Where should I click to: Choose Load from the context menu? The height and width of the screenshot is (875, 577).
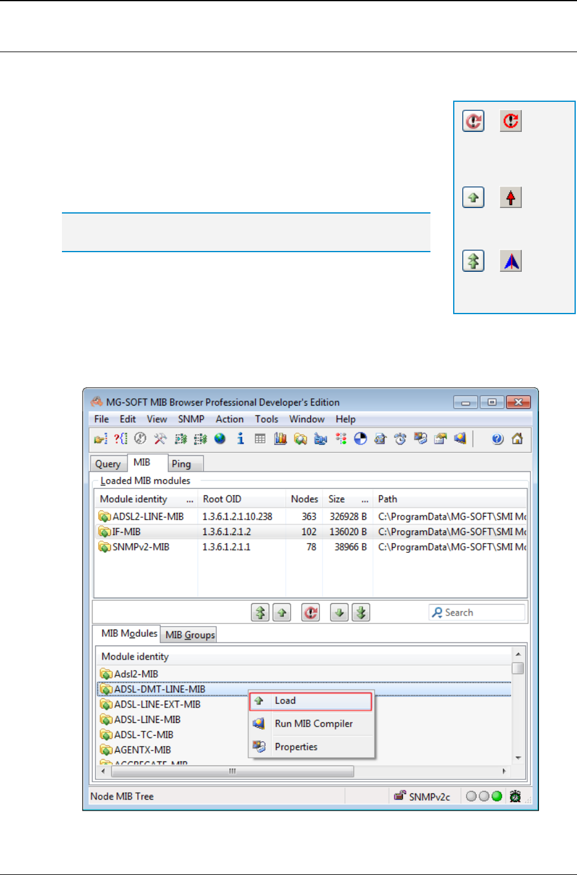[x=310, y=701]
